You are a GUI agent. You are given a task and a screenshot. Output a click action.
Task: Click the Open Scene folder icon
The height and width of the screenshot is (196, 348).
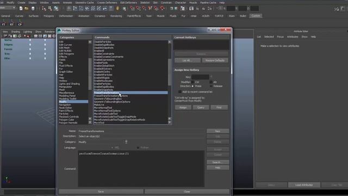pos(27,9)
